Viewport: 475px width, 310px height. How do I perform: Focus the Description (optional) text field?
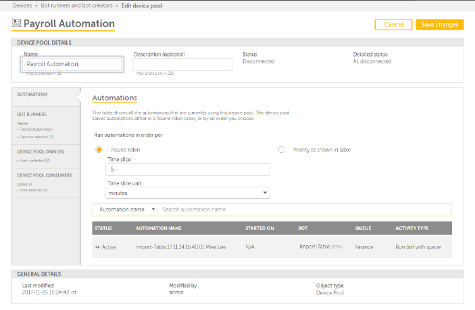point(183,64)
